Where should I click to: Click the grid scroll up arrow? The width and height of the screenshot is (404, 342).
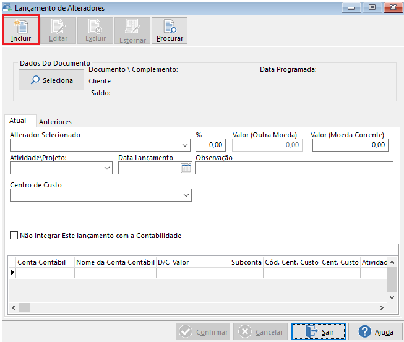392,262
